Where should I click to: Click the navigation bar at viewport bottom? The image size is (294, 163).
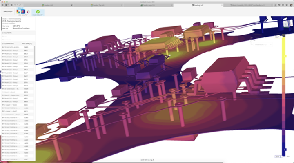tap(147, 160)
